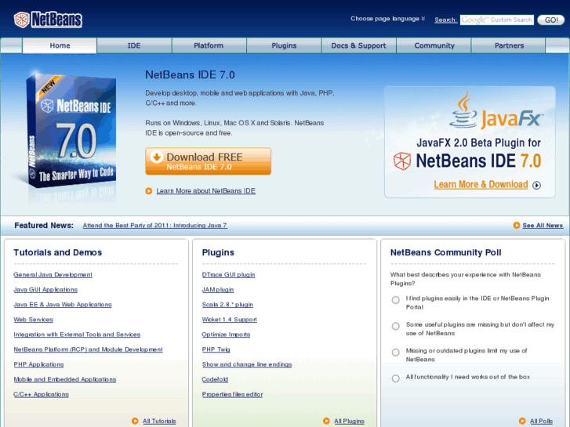The width and height of the screenshot is (570, 427).
Task: Open Mobile and Embedded Applications link
Action: [65, 379]
